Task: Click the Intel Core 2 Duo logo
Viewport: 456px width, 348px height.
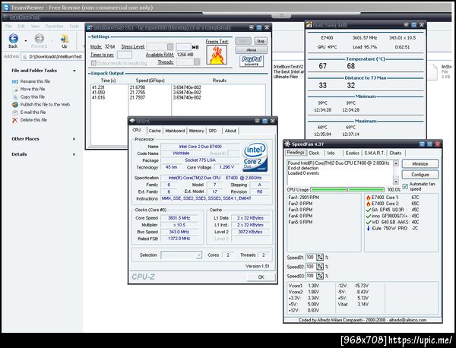Action: (x=255, y=157)
